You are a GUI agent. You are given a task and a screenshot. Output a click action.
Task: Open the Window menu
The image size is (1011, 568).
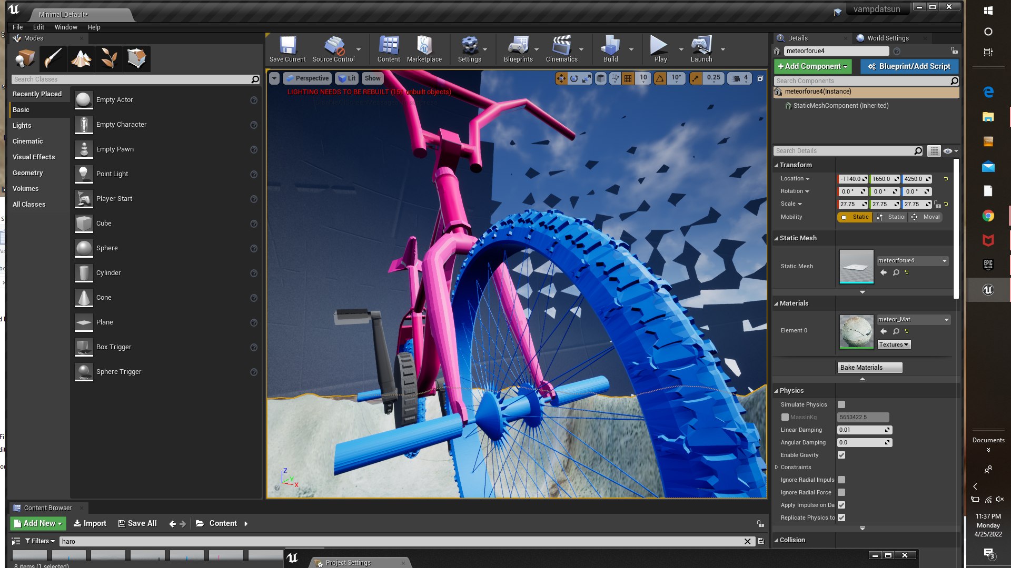(x=66, y=27)
